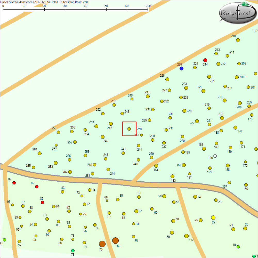
Task: Click the red tree marker 86
Action: [x=37, y=187]
